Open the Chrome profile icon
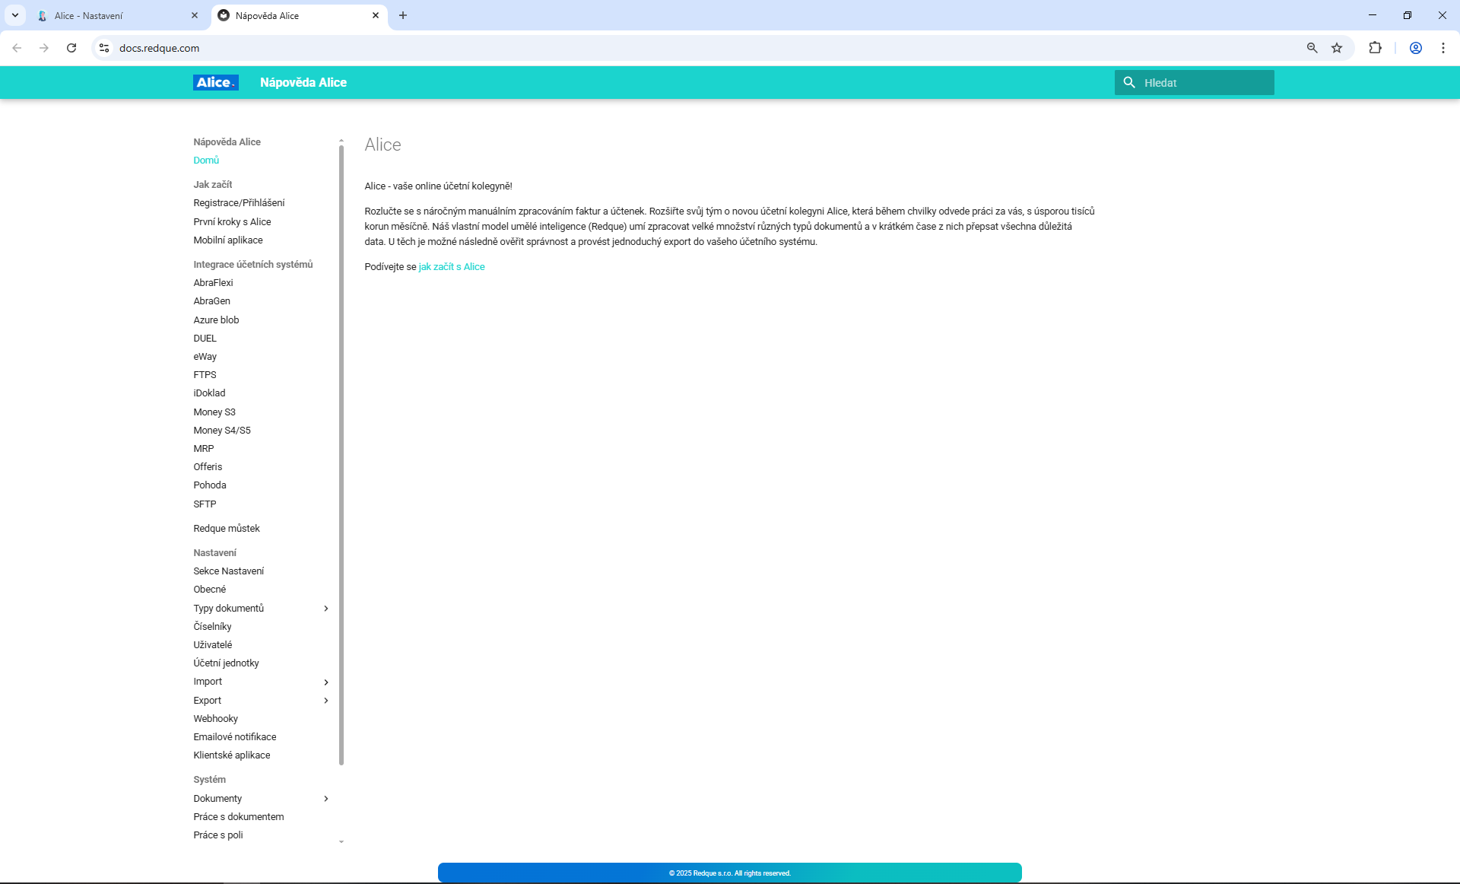 coord(1416,48)
